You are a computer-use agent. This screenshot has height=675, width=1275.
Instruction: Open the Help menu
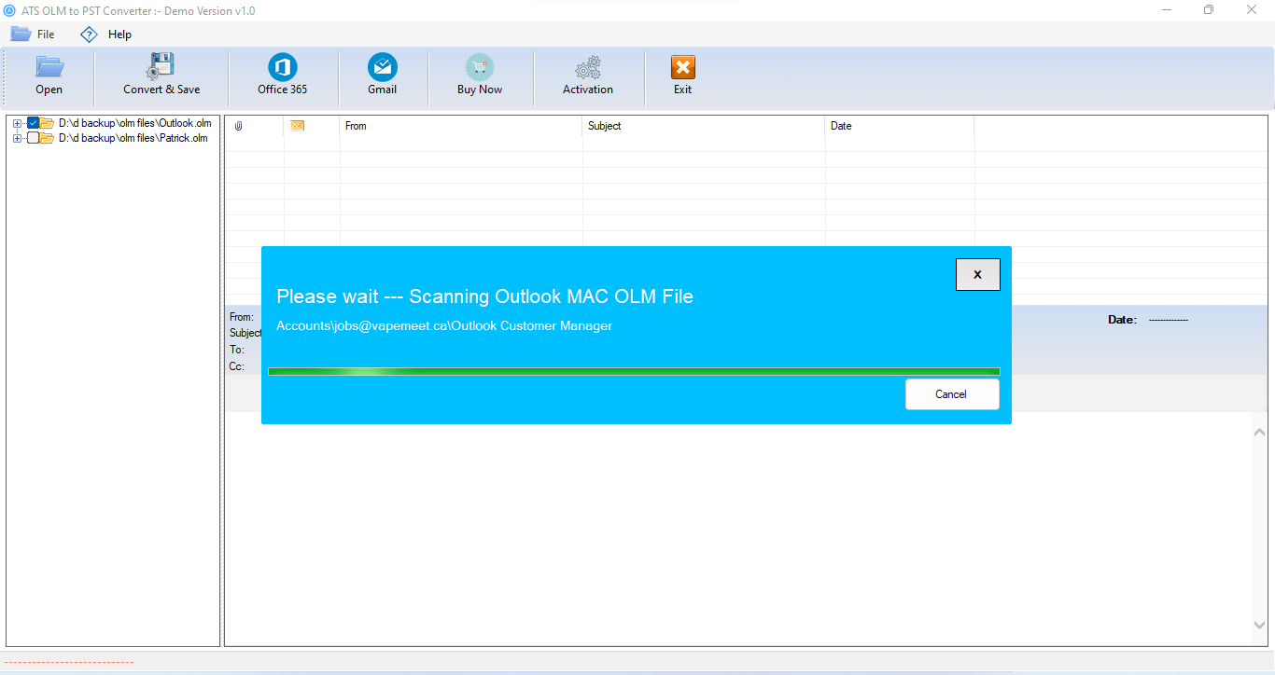106,34
